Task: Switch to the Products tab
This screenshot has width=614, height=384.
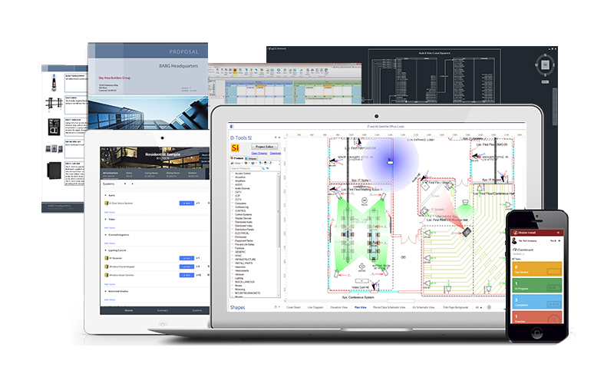Action: point(237,158)
